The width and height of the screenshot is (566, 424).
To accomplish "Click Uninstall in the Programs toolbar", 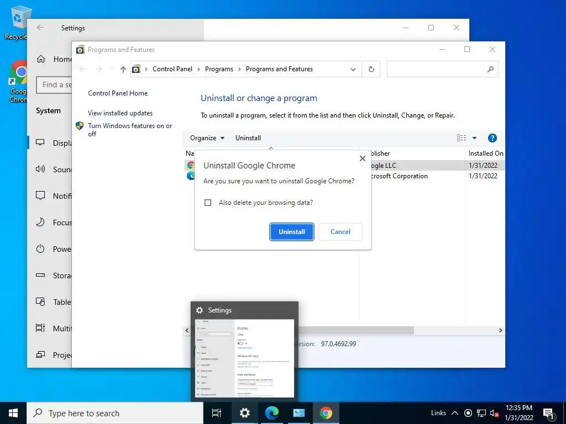I will click(248, 137).
